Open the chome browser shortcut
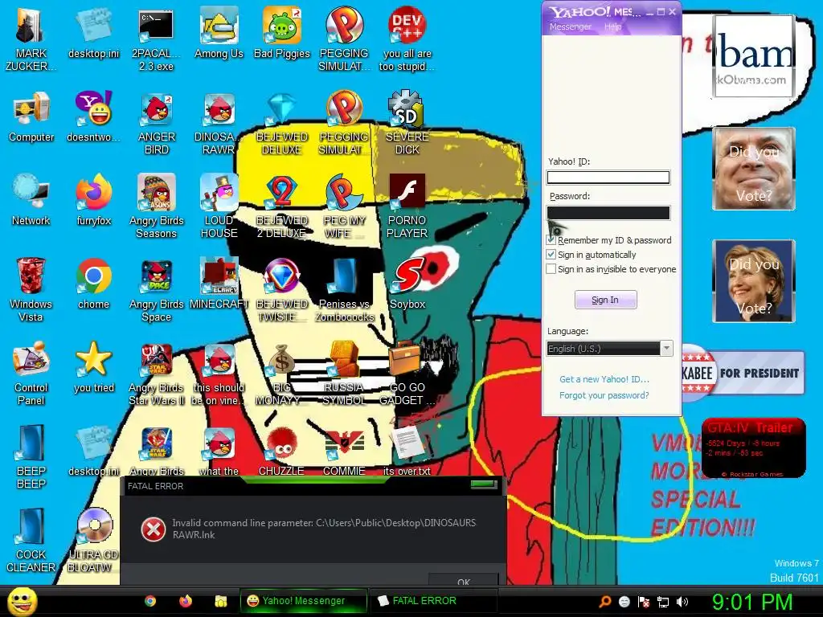 click(x=93, y=284)
